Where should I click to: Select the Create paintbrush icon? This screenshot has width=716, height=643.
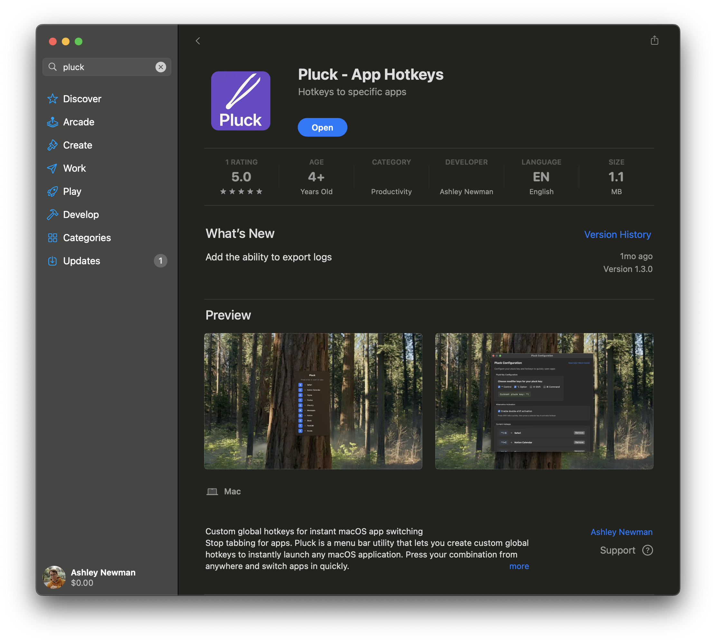(52, 145)
